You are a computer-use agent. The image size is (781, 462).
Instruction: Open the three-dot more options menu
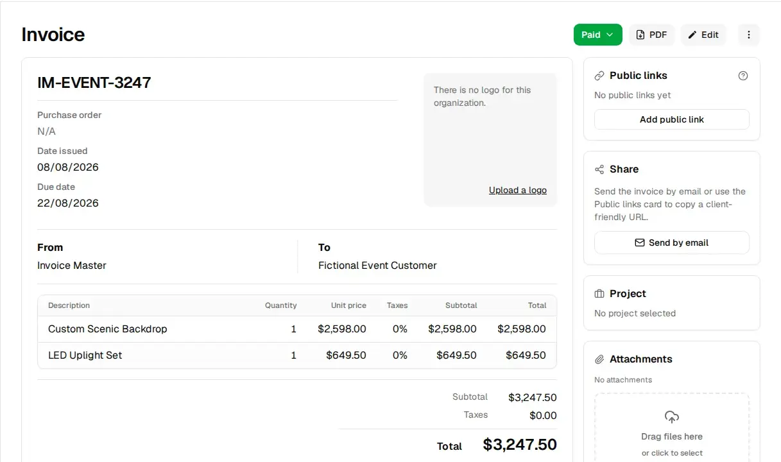click(749, 35)
